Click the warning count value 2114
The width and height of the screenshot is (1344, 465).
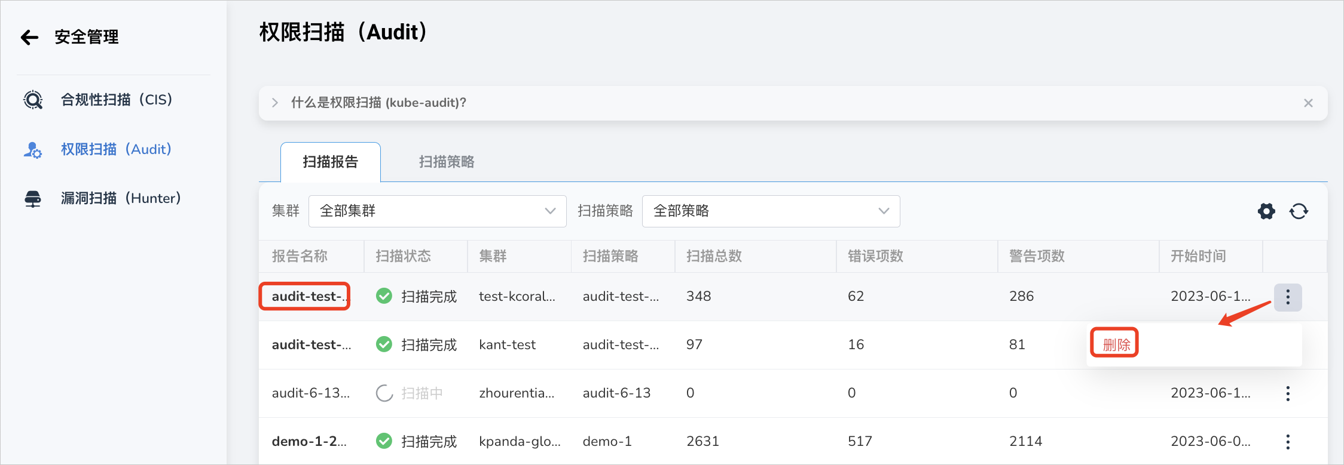[x=1025, y=441]
